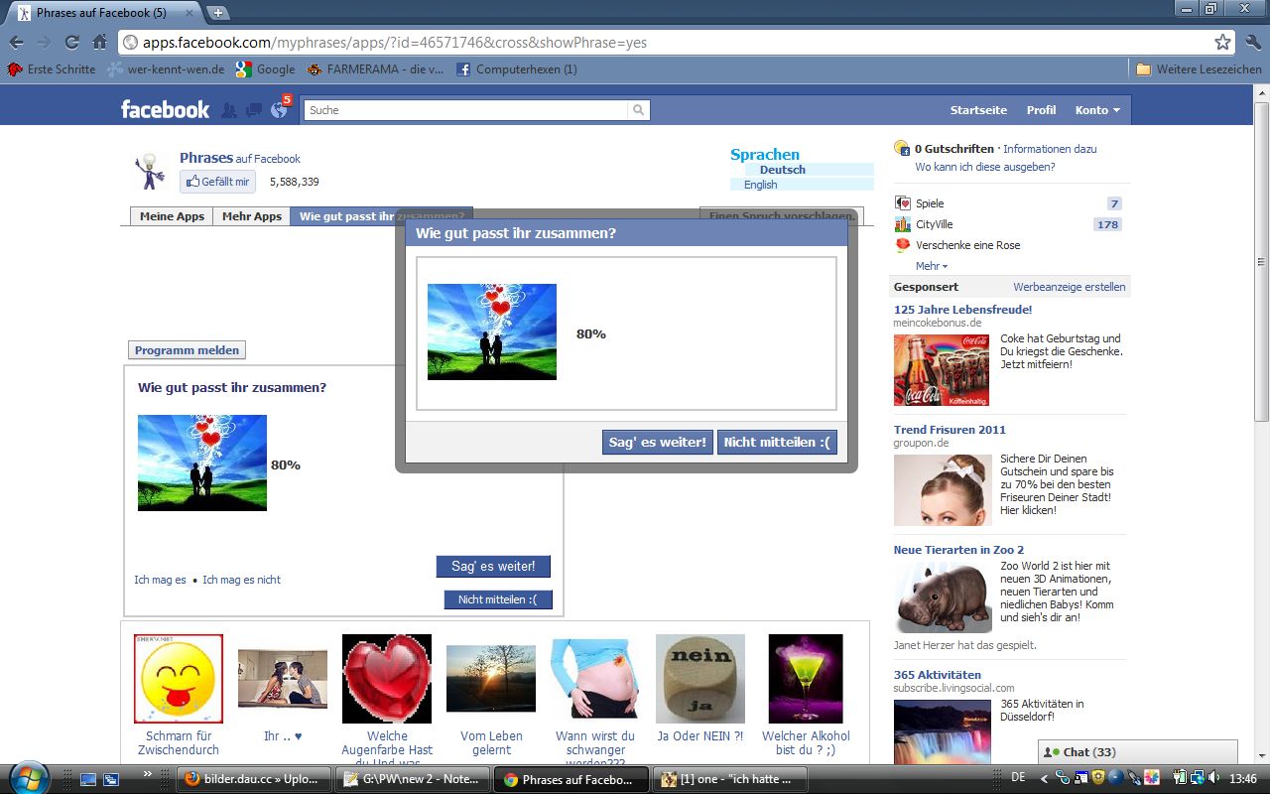Switch to the Notepad new 2 taskbar item

tap(412, 779)
